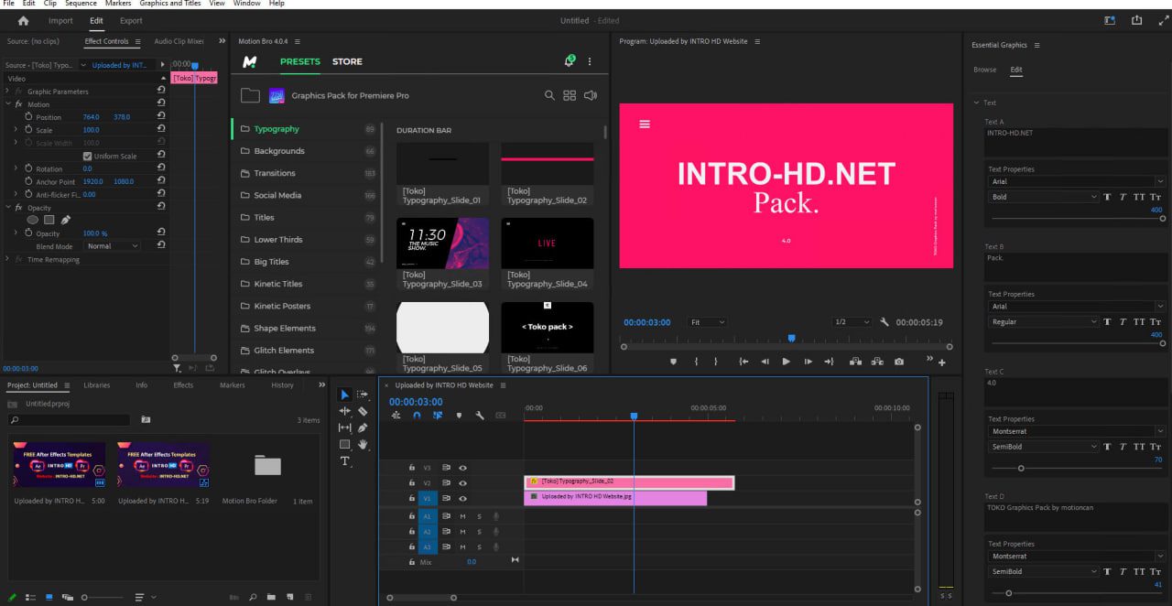Open the Backgrounds category
Viewport: 1172px width, 606px height.
[278, 151]
